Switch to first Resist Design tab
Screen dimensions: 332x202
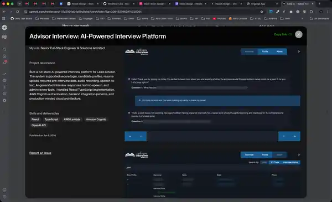pyautogui.click(x=82, y=4)
